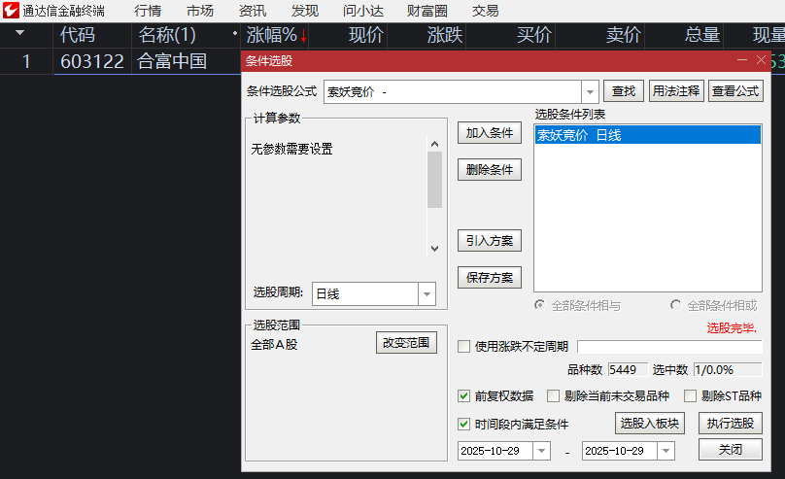Open the end date picker dropdown arrow
This screenshot has height=479, width=785.
[x=666, y=451]
